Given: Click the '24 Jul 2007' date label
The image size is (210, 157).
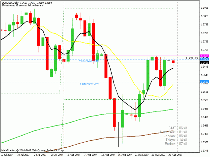Looking at the screenshot, I should 40,155.
